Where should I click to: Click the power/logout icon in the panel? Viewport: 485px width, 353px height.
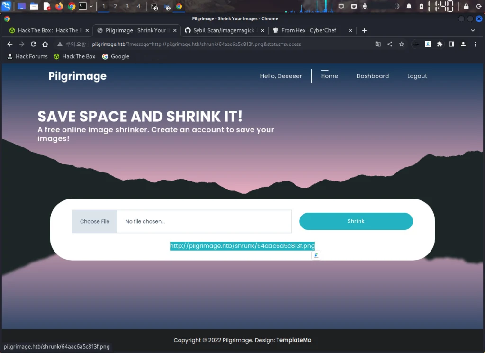point(479,6)
